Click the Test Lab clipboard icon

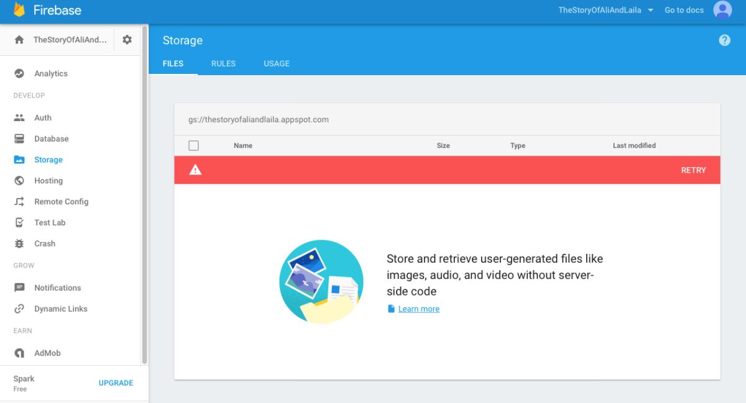(x=19, y=222)
